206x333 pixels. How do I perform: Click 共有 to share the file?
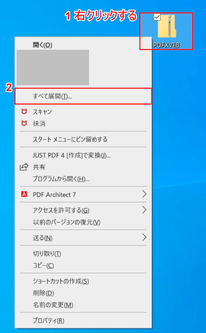click(83, 167)
